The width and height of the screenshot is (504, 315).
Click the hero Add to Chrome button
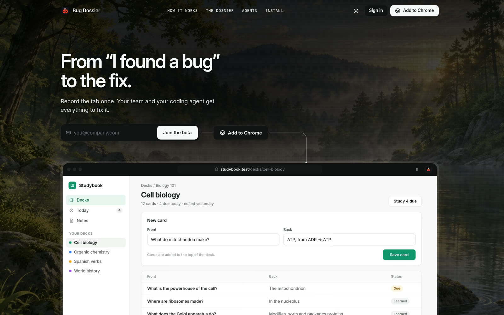tap(241, 133)
